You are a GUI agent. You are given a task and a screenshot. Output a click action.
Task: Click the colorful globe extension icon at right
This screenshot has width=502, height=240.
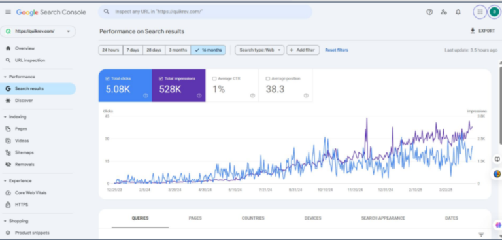497,174
